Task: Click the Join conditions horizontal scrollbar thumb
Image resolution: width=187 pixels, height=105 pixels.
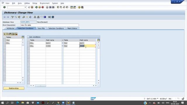Action: coord(40,85)
